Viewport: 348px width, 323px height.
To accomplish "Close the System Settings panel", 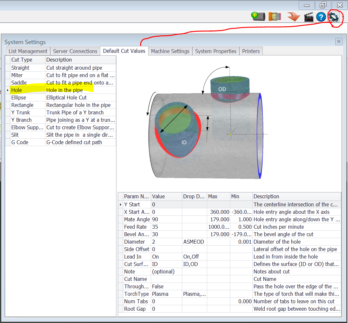I will [x=339, y=41].
